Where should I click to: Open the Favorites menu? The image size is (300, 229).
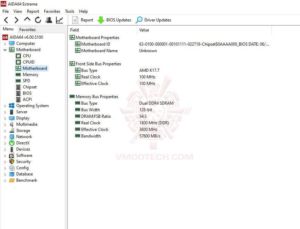click(x=52, y=11)
